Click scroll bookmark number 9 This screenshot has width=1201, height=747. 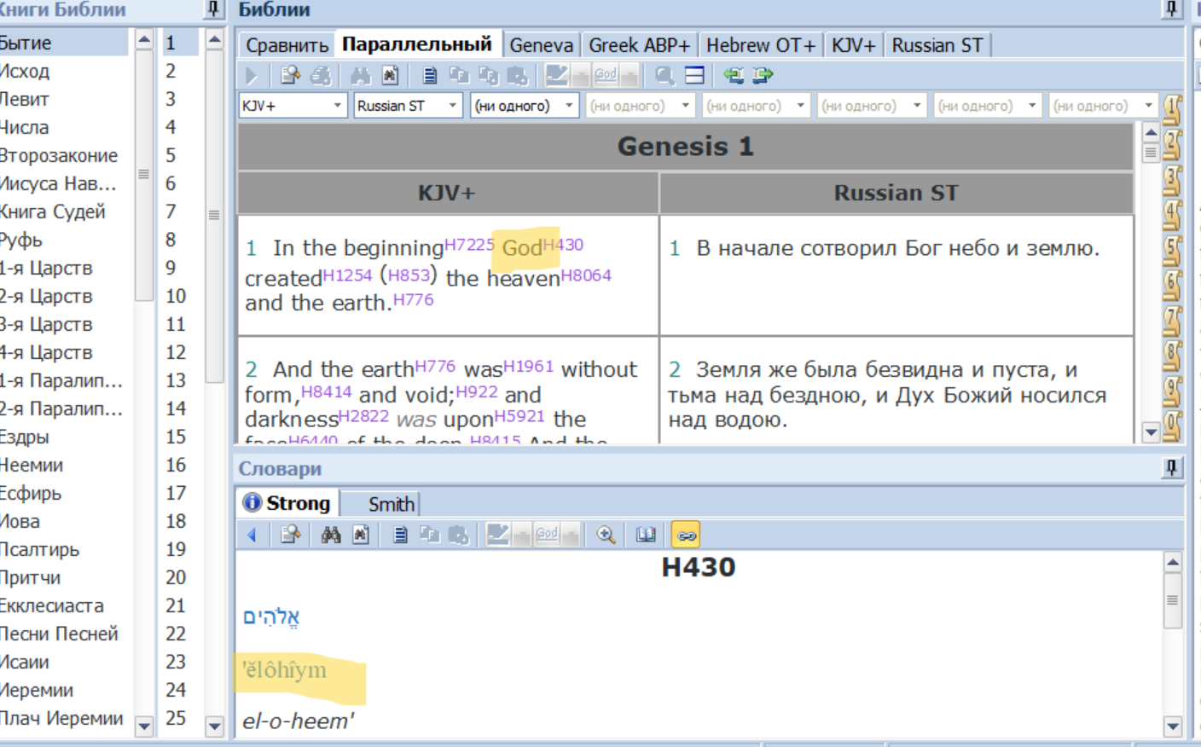(1173, 391)
